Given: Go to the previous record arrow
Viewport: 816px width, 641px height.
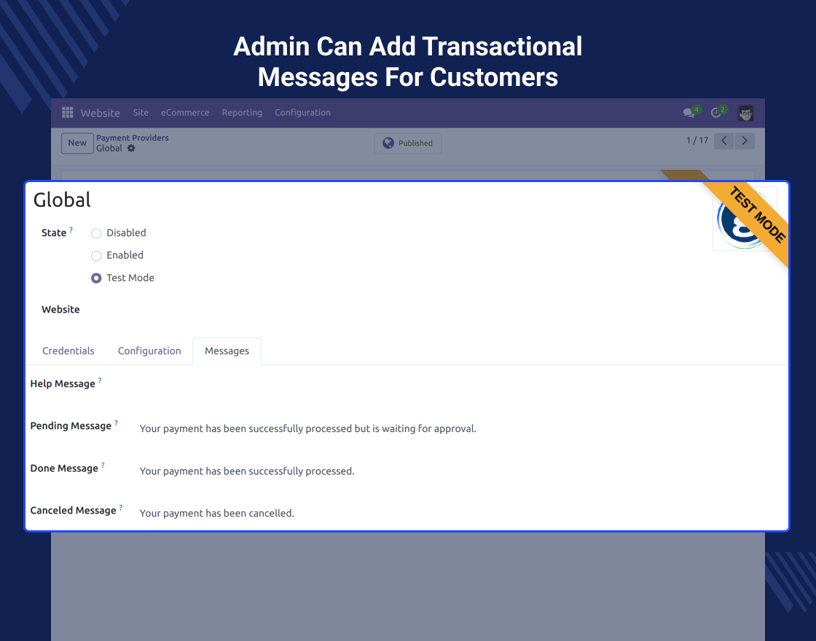Looking at the screenshot, I should coord(724,141).
